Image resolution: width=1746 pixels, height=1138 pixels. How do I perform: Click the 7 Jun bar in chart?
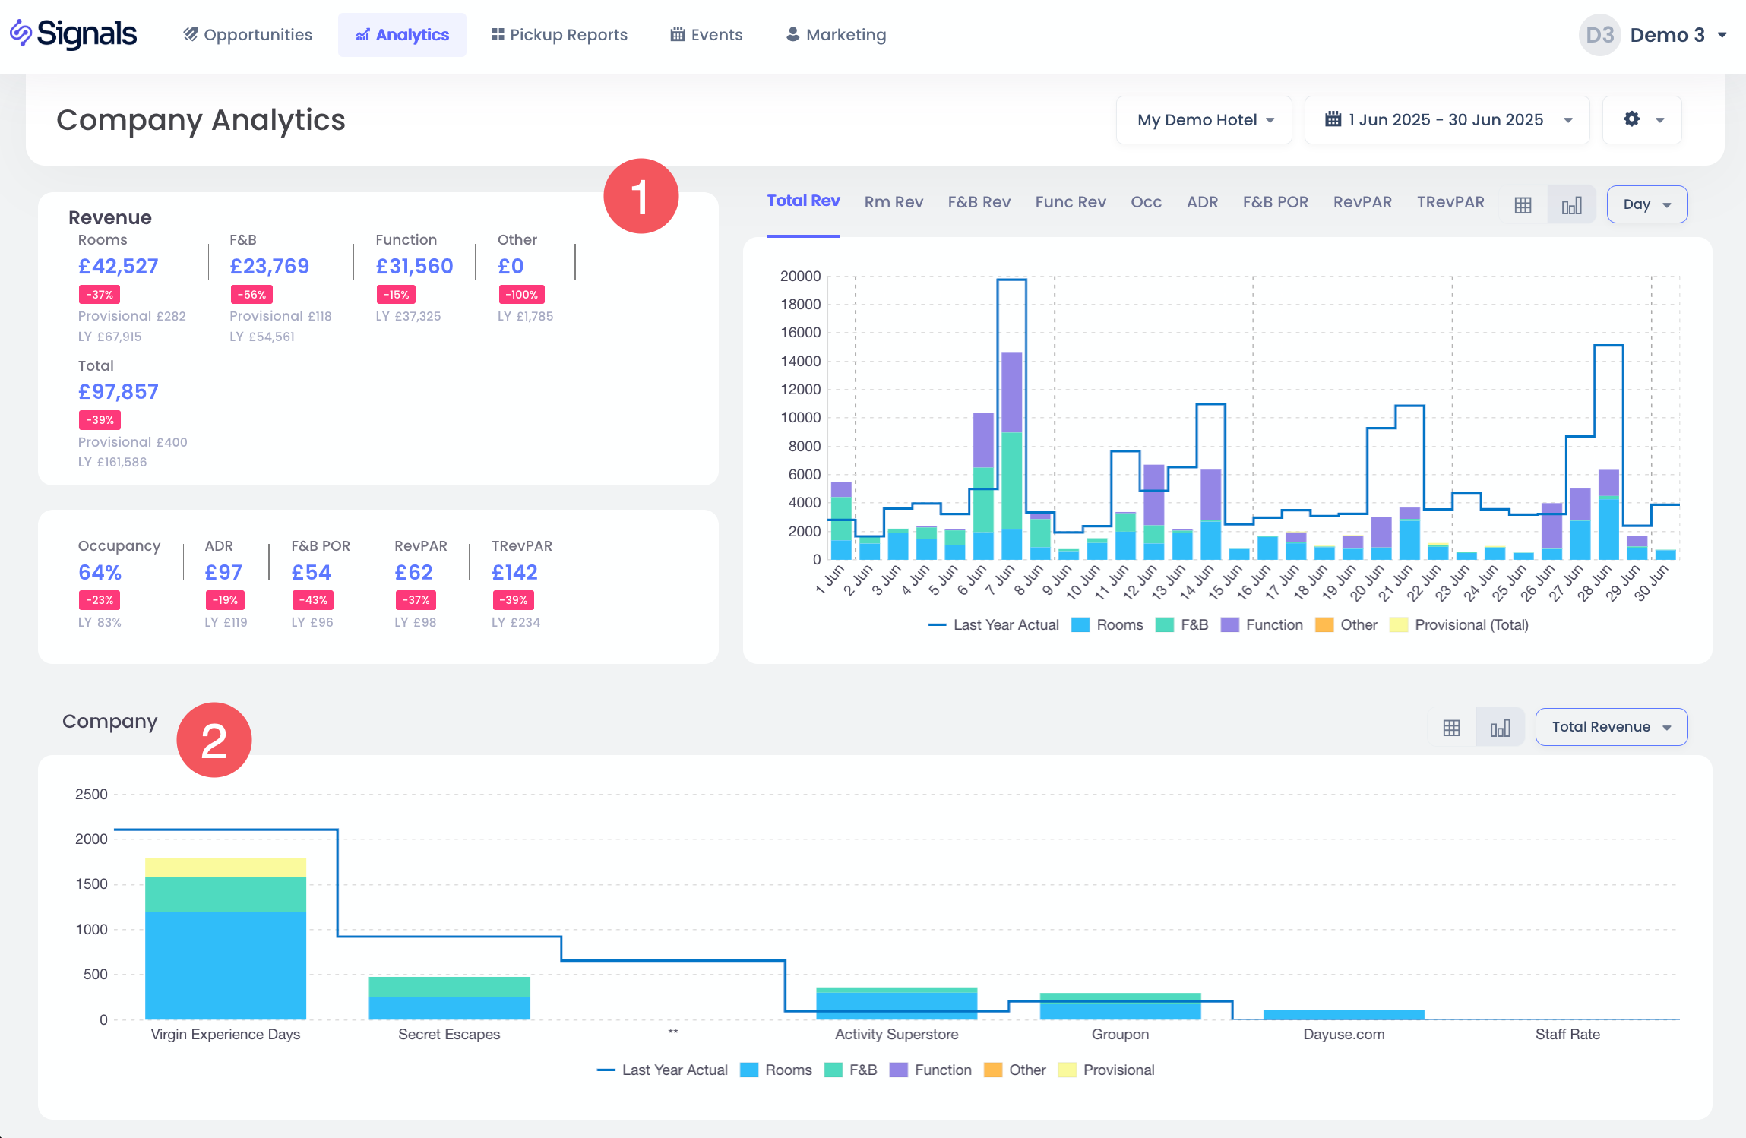[x=1011, y=456]
